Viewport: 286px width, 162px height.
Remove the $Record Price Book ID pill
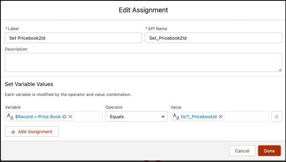(x=70, y=117)
